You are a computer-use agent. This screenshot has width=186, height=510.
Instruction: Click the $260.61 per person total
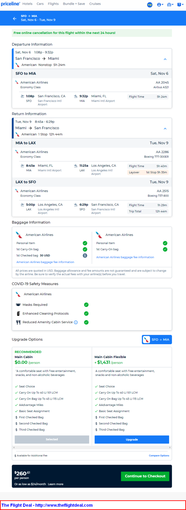point(22,475)
